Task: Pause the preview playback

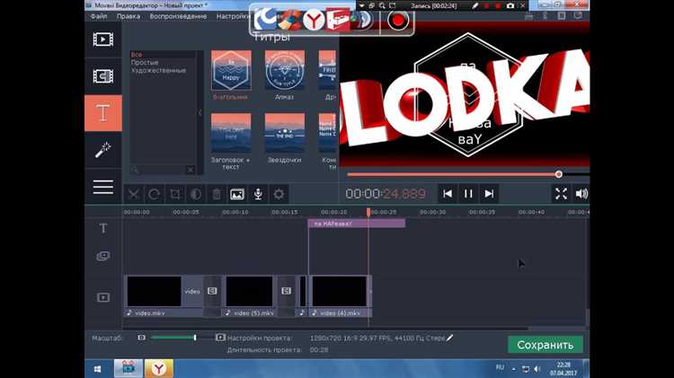Action: tap(468, 194)
